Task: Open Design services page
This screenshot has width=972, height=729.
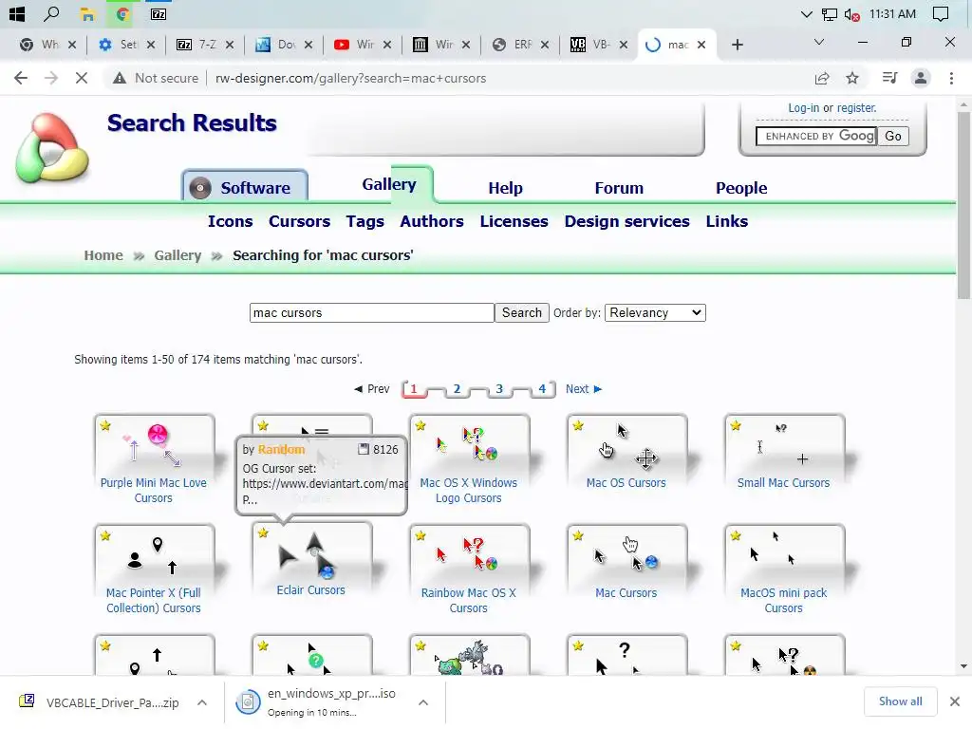Action: point(626,221)
